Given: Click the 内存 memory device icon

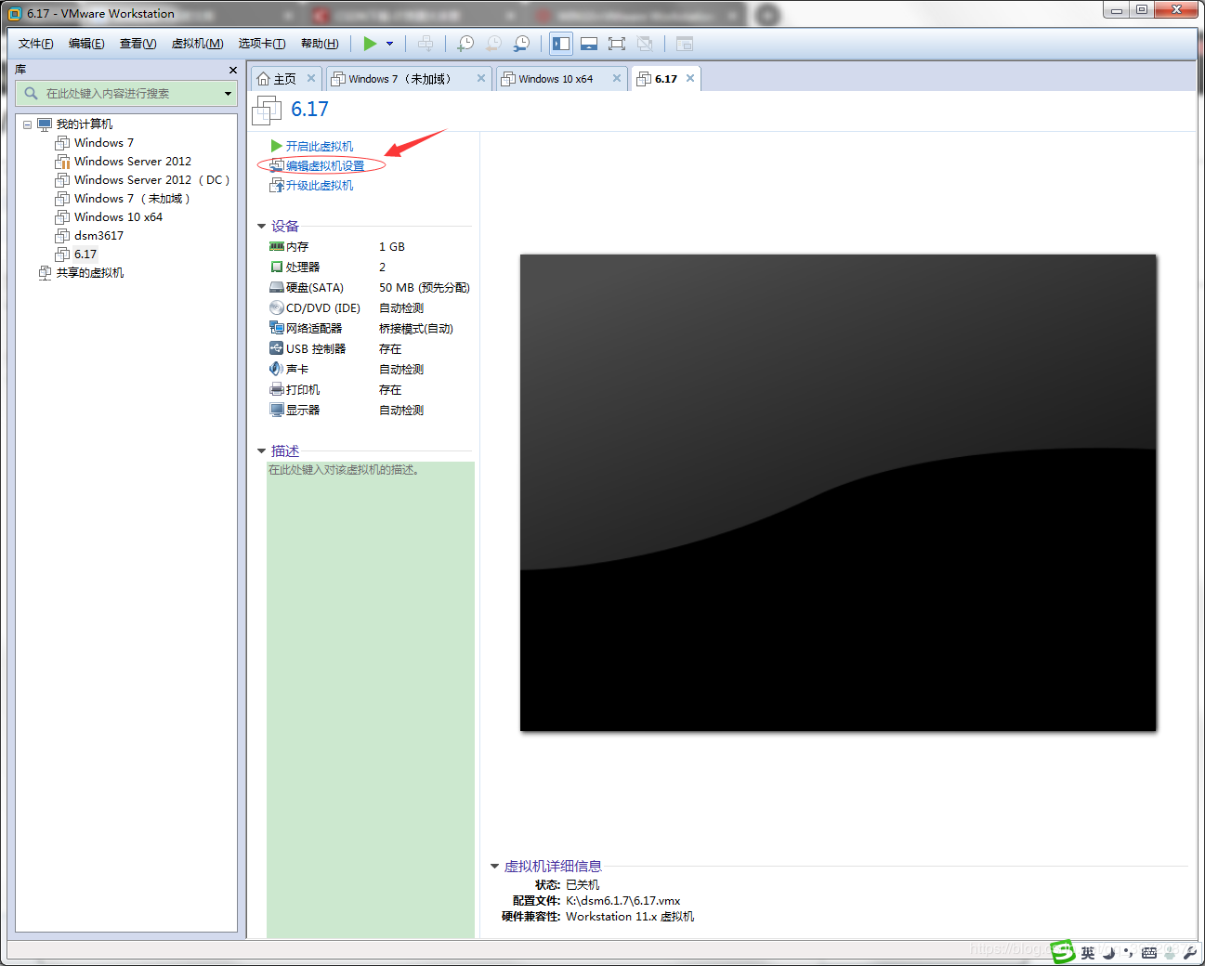Looking at the screenshot, I should point(276,247).
